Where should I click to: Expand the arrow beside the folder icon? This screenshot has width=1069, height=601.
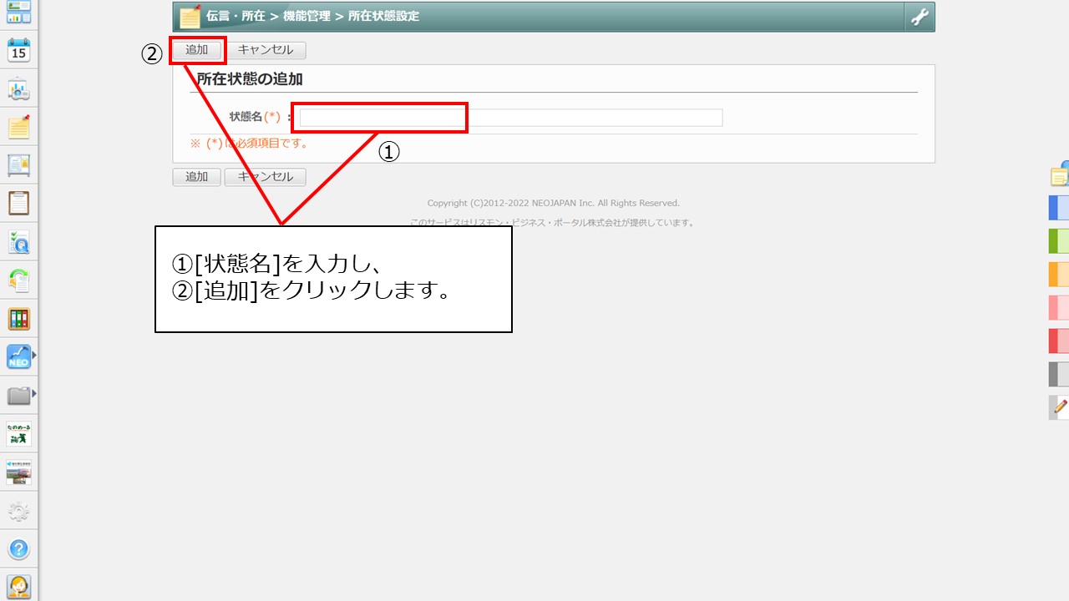[34, 394]
